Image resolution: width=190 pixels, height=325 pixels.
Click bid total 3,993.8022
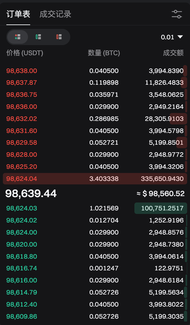166,304
